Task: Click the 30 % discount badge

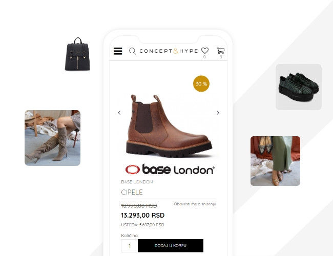Action: [201, 83]
